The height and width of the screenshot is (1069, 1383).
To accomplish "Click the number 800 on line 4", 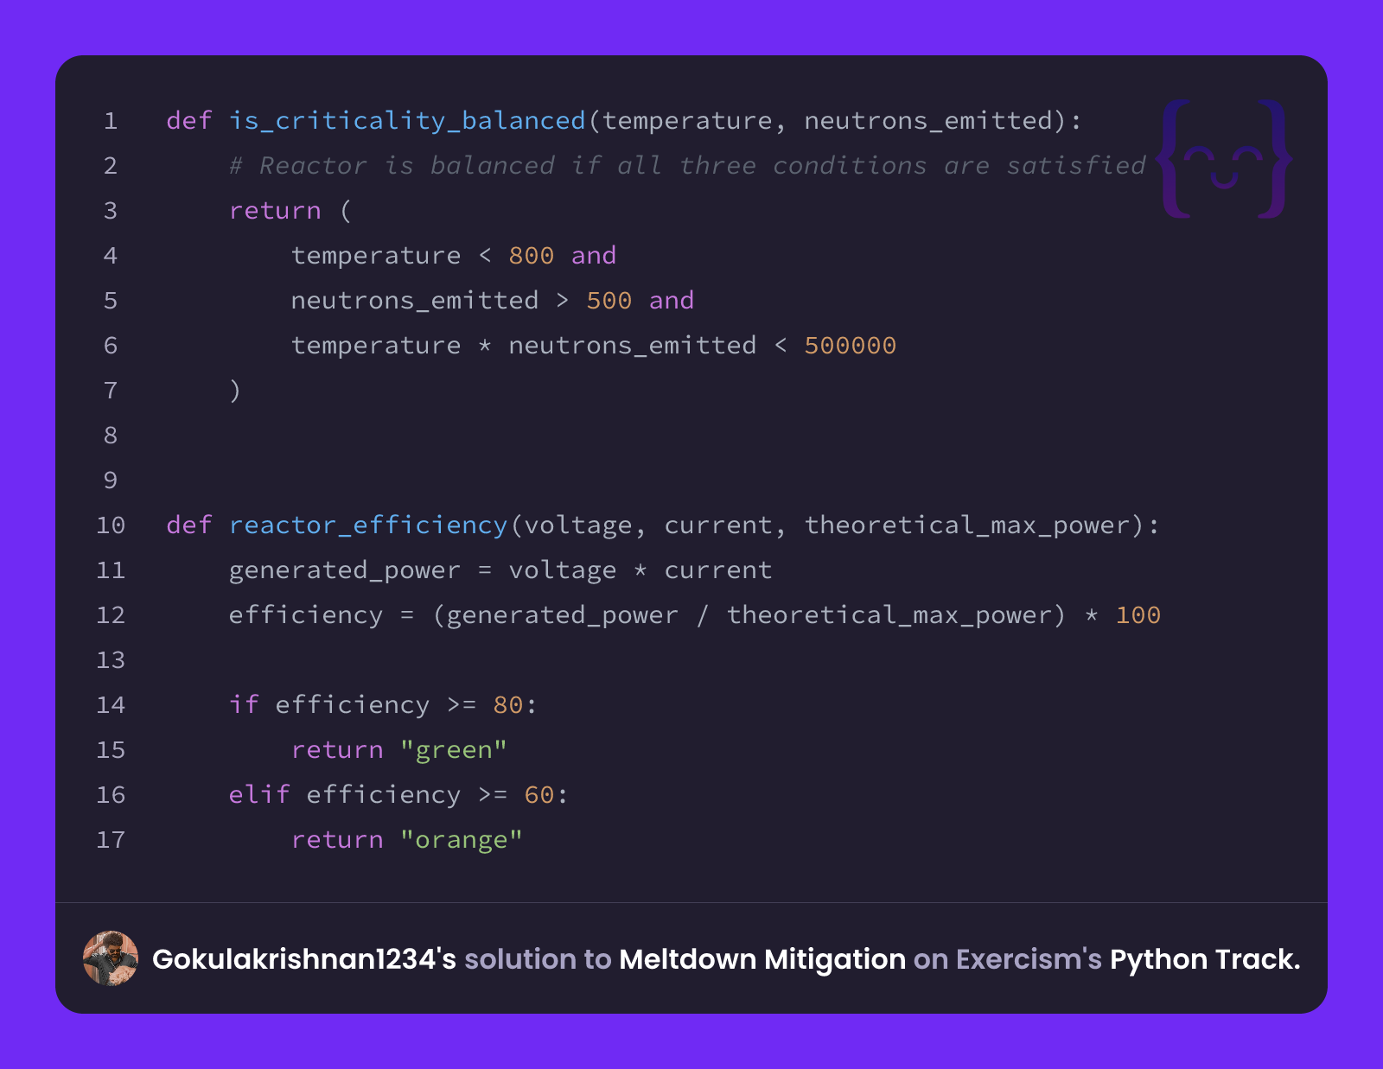I will (532, 255).
